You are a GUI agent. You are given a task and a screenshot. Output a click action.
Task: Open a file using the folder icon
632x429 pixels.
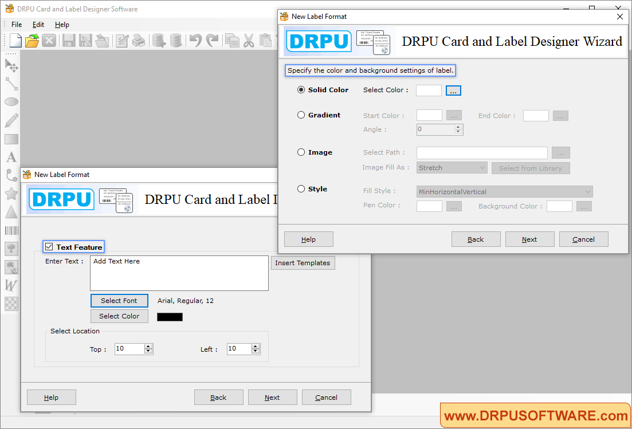point(32,41)
